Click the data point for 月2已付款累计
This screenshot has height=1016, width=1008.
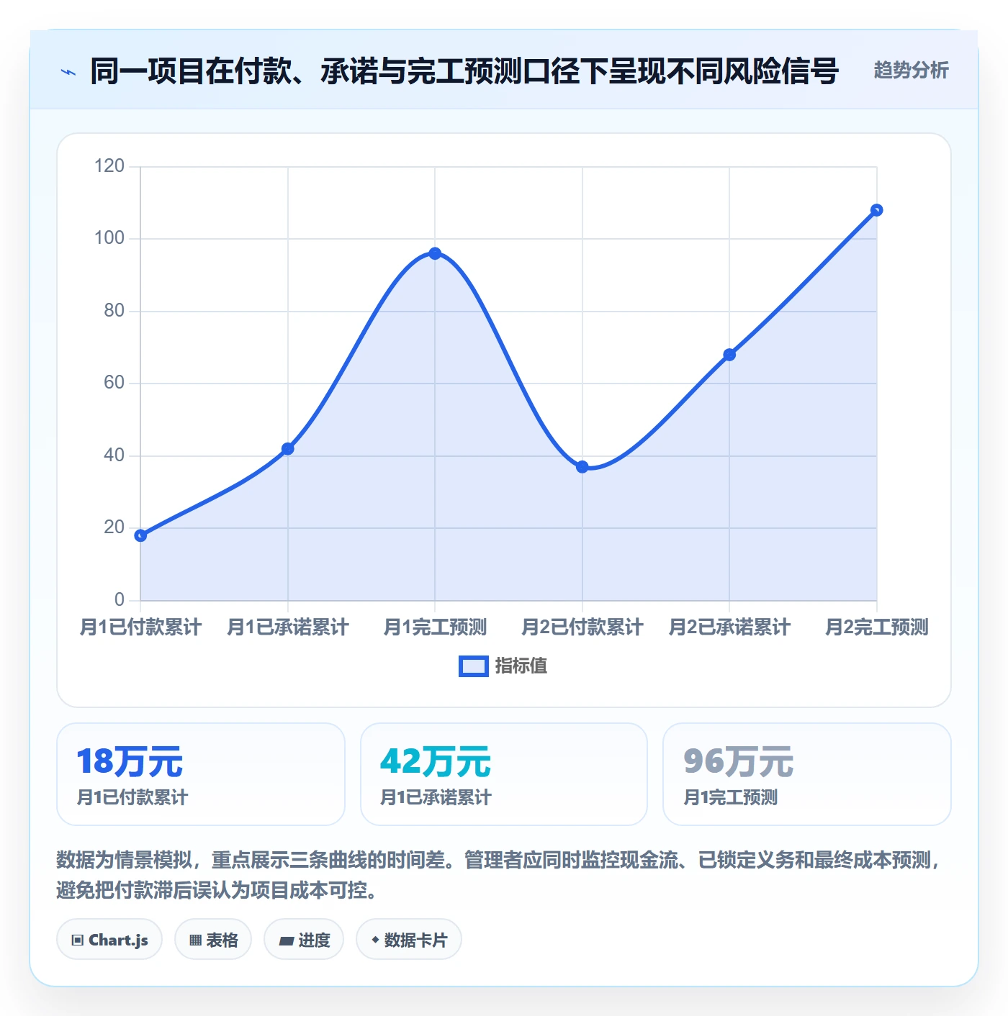point(582,467)
